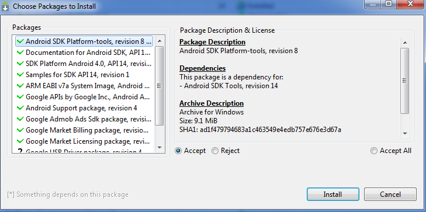
Task: Select Google Admob Ads Sdk package row
Action: (84, 119)
